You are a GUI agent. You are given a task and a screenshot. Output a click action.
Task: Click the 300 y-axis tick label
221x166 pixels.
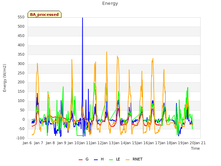21,64
